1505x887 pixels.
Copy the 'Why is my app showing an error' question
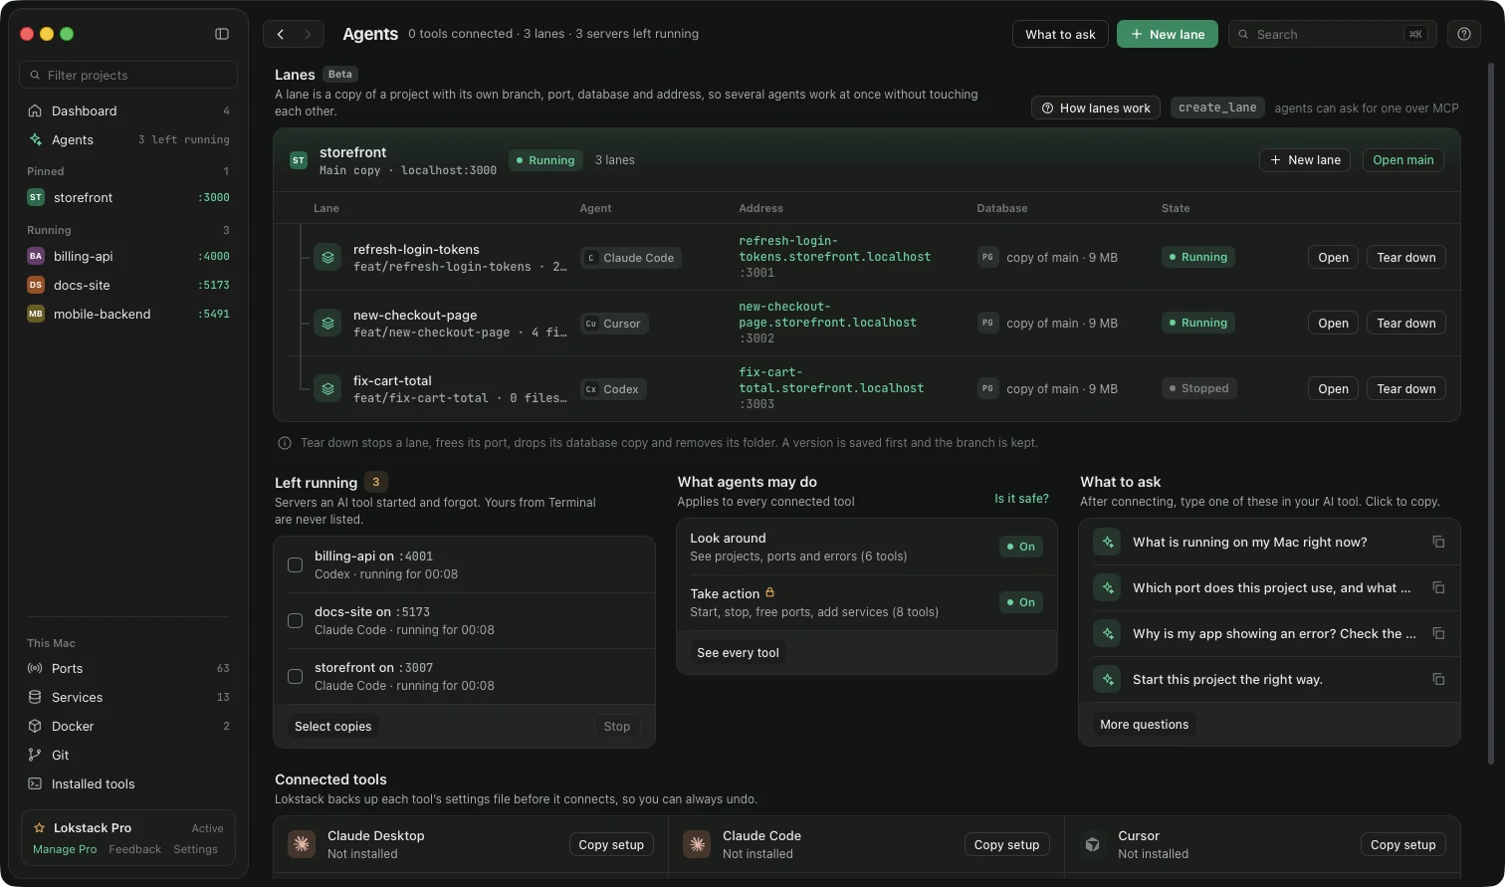[x=1438, y=633]
